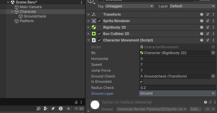Click the Main Camera cube icon
Viewport: 217px width, 113px height.
(x=16, y=7)
